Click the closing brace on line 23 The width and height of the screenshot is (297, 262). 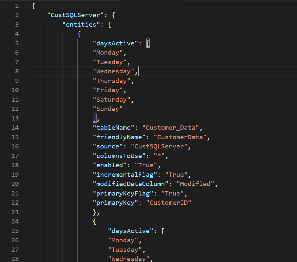coord(95,212)
